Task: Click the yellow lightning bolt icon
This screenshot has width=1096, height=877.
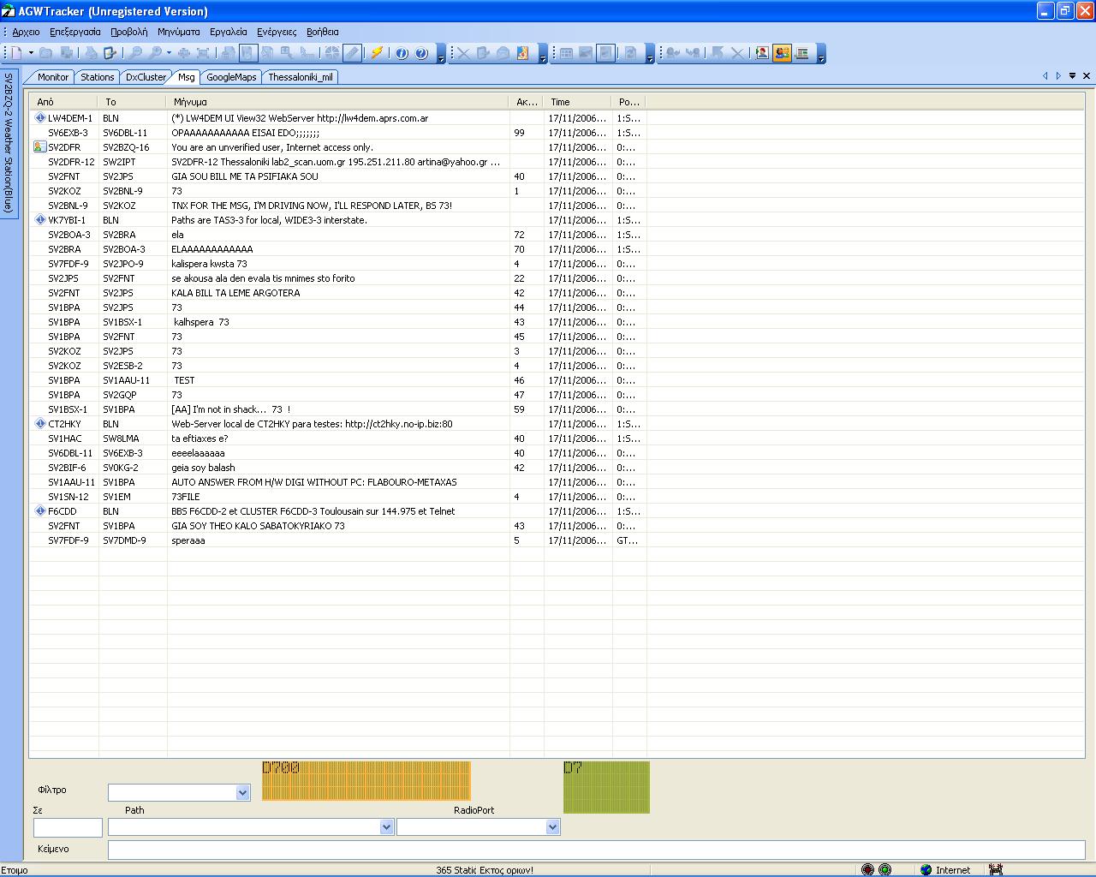Action: tap(377, 53)
